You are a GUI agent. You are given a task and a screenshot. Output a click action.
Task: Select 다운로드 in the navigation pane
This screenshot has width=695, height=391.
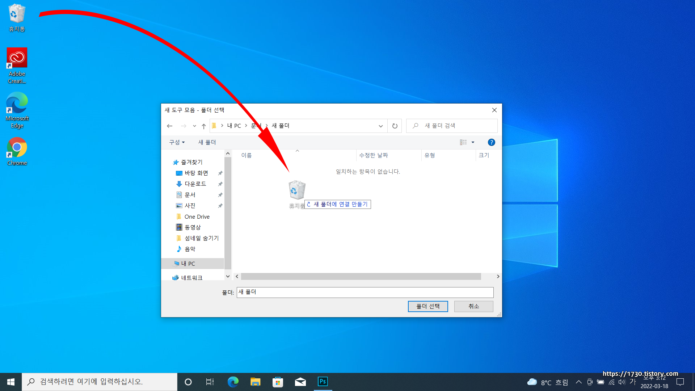pos(195,184)
